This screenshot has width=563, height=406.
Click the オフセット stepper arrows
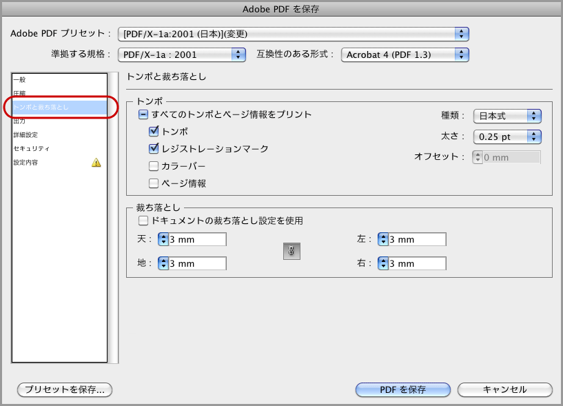(478, 157)
